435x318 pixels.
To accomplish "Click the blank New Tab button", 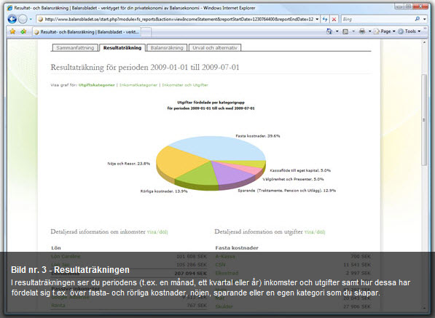I will pyautogui.click(x=146, y=32).
